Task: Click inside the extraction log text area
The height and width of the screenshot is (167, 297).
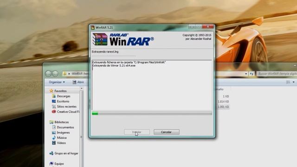Action: pyautogui.click(x=152, y=85)
